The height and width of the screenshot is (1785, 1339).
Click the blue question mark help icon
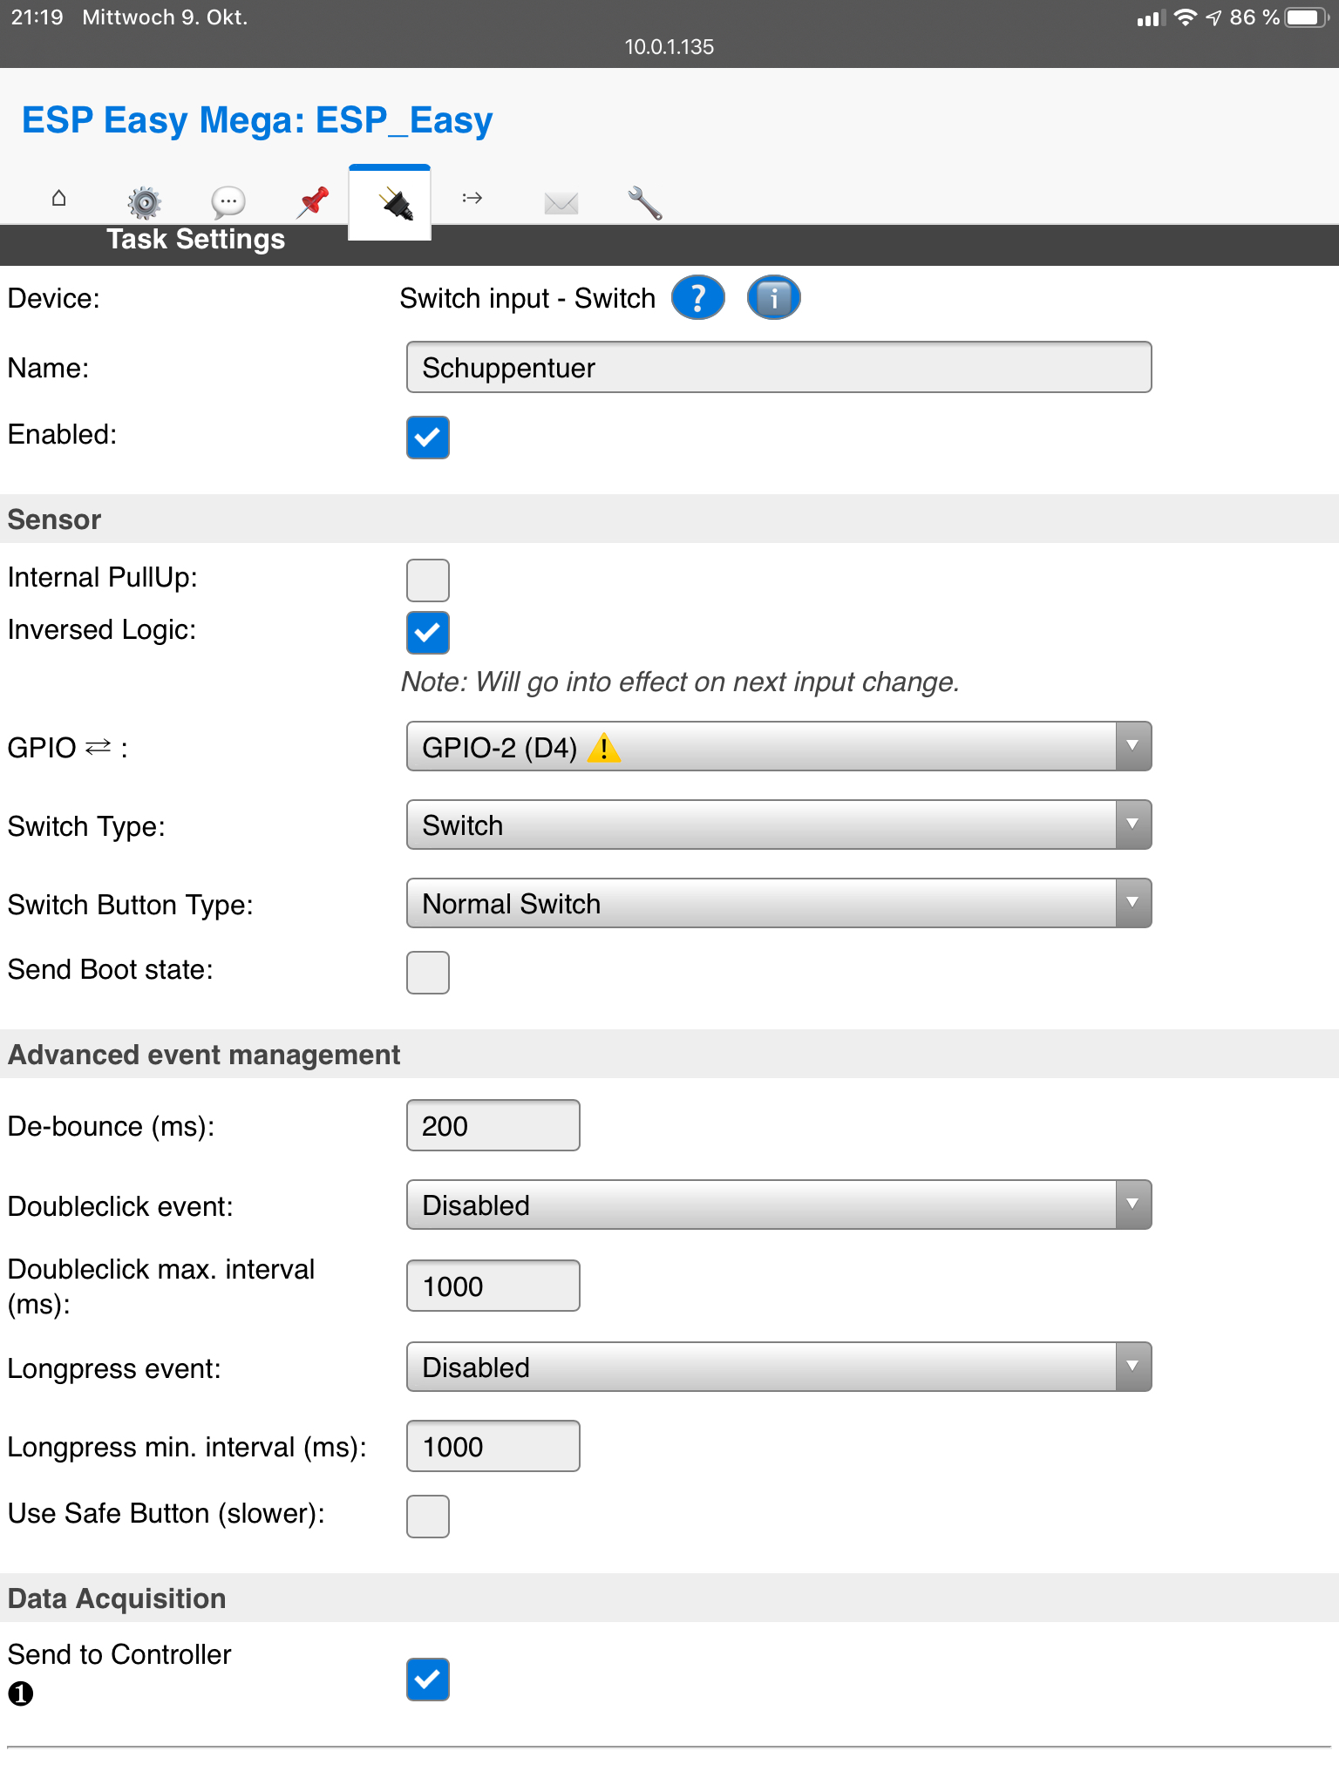pos(697,298)
